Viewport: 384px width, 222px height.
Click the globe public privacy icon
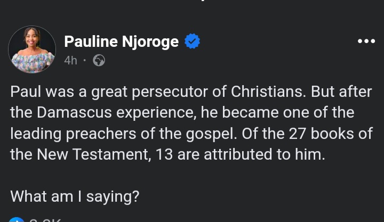[x=99, y=60]
